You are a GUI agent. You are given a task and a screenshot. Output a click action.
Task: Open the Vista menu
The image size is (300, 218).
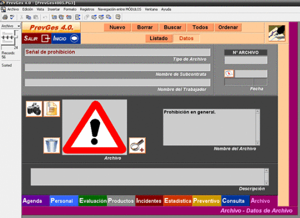[x=40, y=9]
